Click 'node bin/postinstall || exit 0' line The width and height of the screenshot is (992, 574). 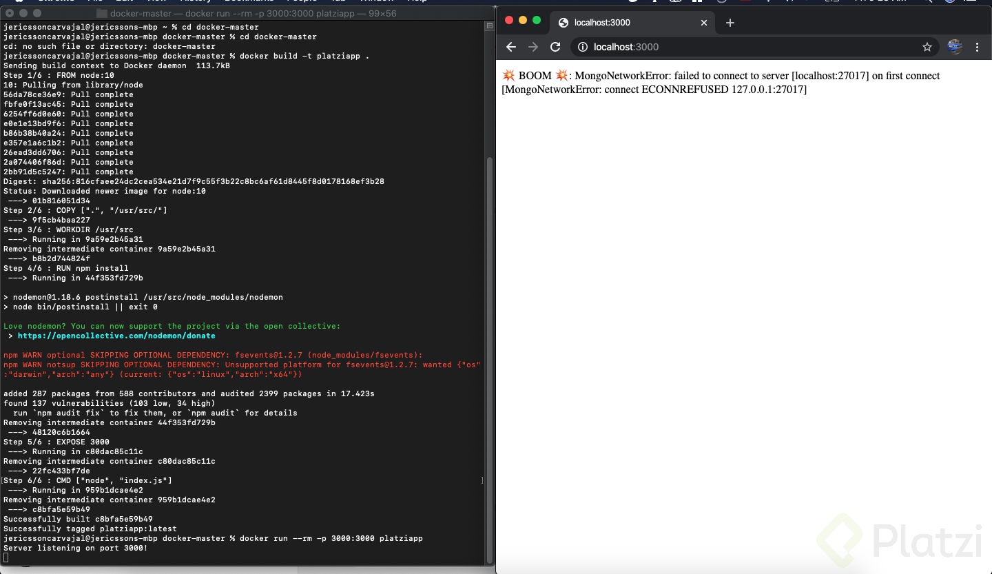(x=81, y=307)
